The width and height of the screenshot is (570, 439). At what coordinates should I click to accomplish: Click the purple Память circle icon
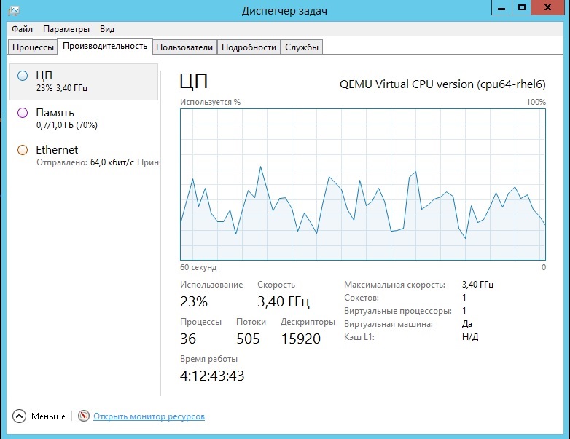(x=23, y=113)
